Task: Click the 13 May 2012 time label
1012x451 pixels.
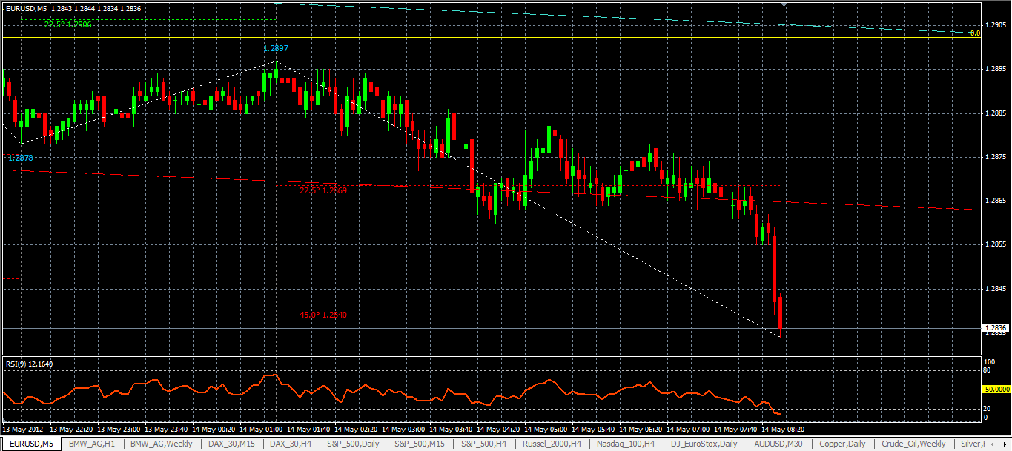Action: [24, 430]
